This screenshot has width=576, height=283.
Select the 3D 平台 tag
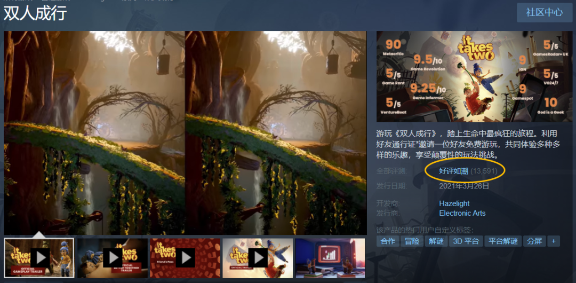pyautogui.click(x=466, y=241)
